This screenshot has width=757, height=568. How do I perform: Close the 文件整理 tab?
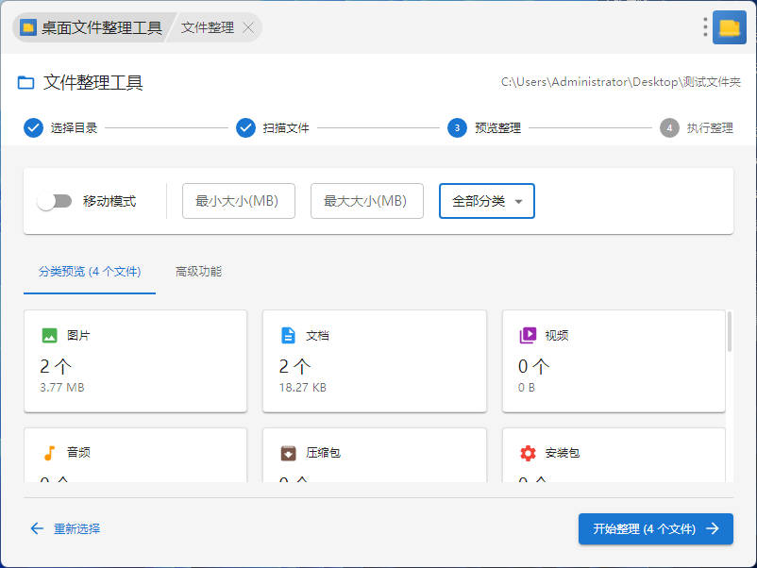pyautogui.click(x=248, y=28)
